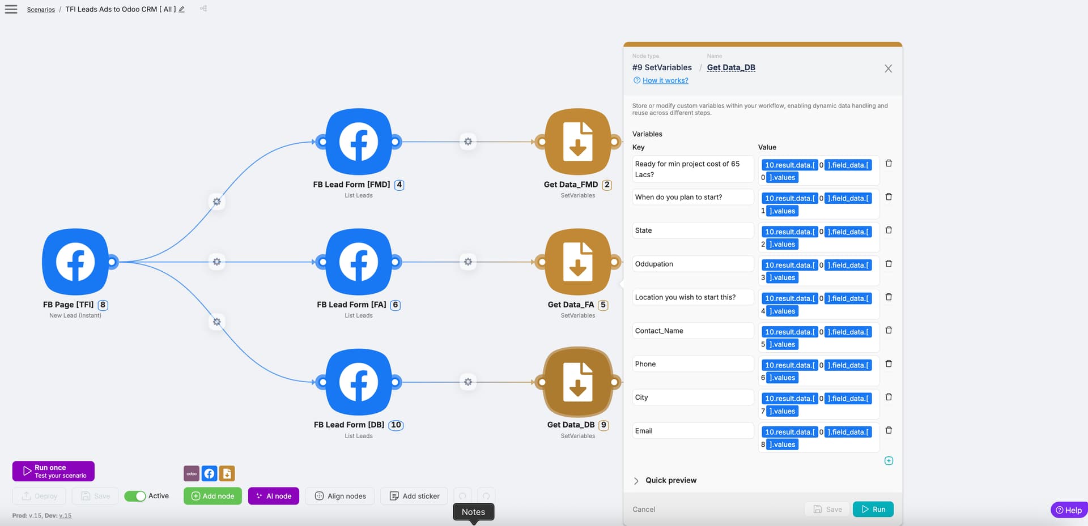Viewport: 1088px width, 526px height.
Task: Click the Facebook node shortcut icon
Action: click(209, 473)
